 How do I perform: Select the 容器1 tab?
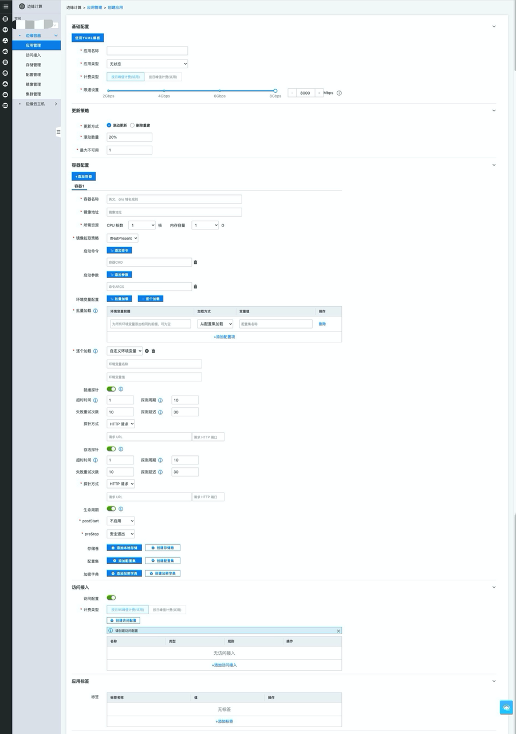(79, 186)
